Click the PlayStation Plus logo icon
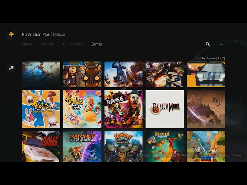 coord(11,34)
